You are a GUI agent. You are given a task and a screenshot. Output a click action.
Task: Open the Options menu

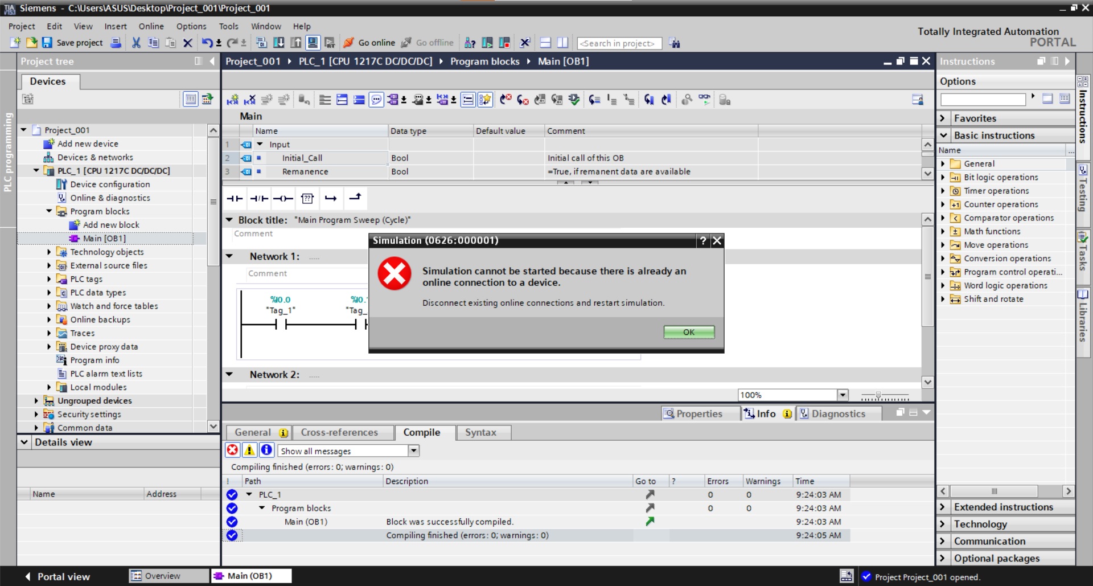pyautogui.click(x=191, y=26)
